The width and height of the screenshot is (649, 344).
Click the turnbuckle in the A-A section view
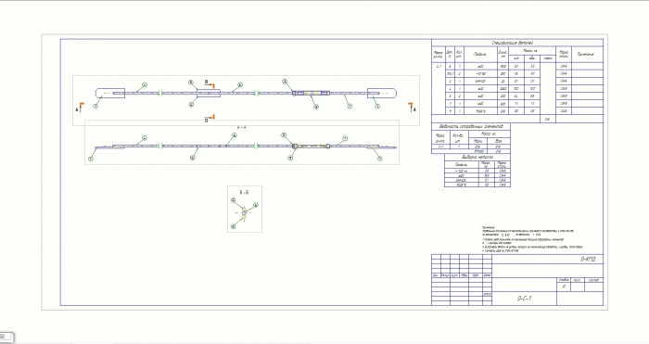pyautogui.click(x=311, y=146)
